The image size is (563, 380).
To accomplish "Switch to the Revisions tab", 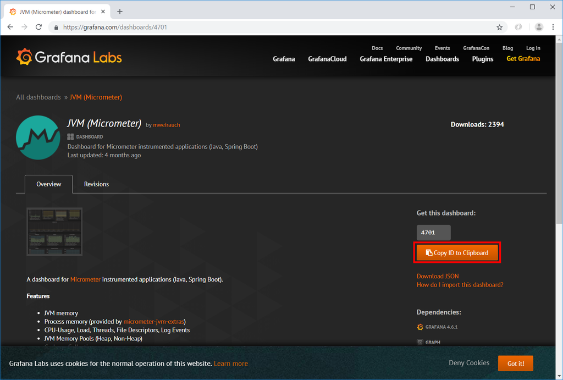I will (x=96, y=184).
